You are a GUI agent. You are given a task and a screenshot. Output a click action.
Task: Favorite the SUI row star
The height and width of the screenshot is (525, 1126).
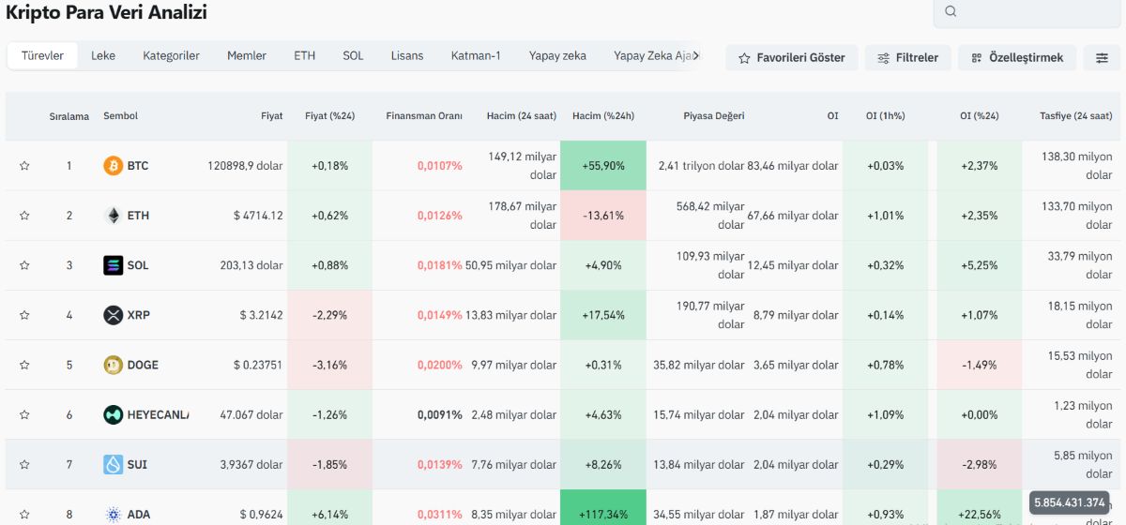tap(24, 464)
